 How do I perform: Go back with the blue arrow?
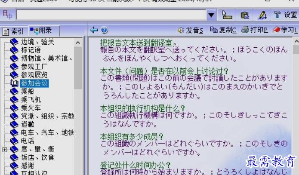94,30
